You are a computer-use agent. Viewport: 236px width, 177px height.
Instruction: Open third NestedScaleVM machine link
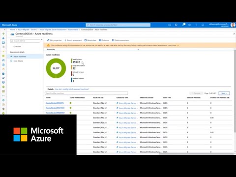[x=55, y=113]
